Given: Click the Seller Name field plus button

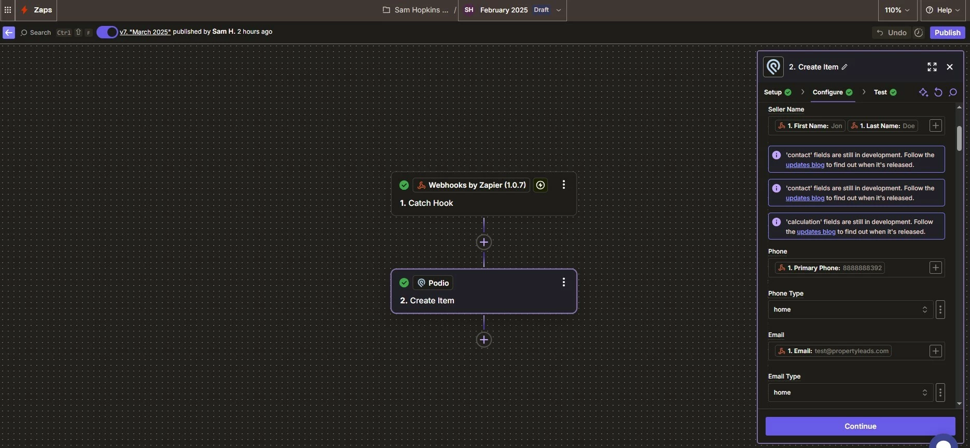Looking at the screenshot, I should pos(935,125).
